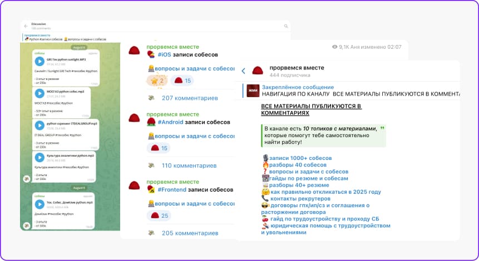Click channel avatar on Android post
Image resolution: width=479 pixels, height=261 pixels.
point(134,118)
